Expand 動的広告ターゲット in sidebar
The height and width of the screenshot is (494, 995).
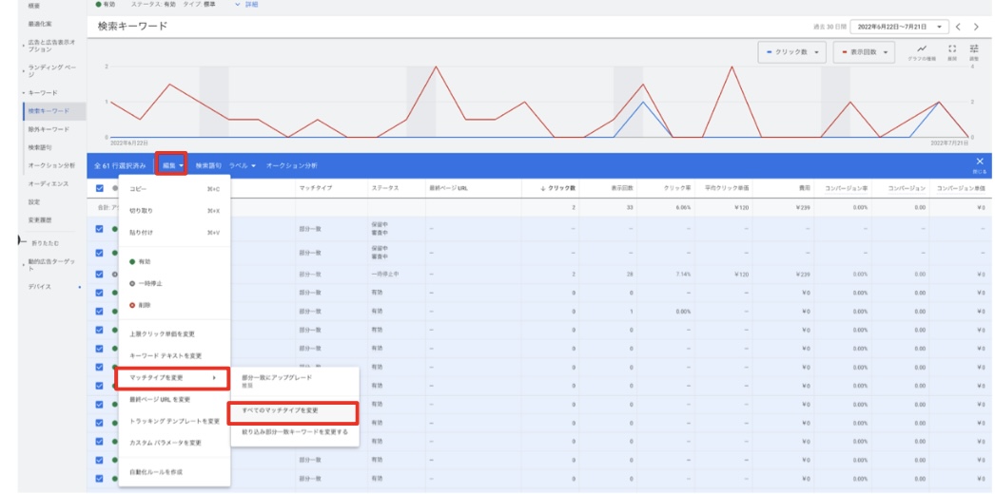coord(24,265)
